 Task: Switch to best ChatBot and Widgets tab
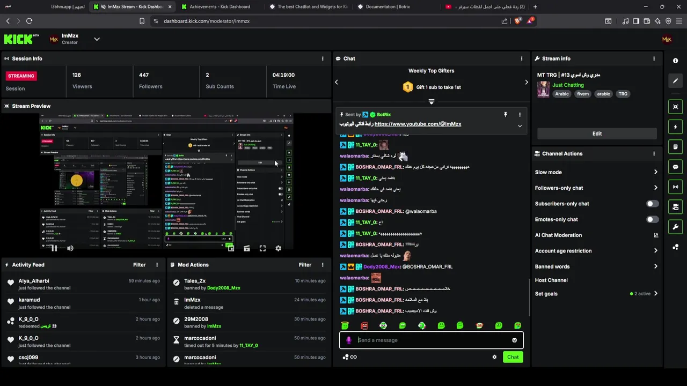(x=308, y=6)
